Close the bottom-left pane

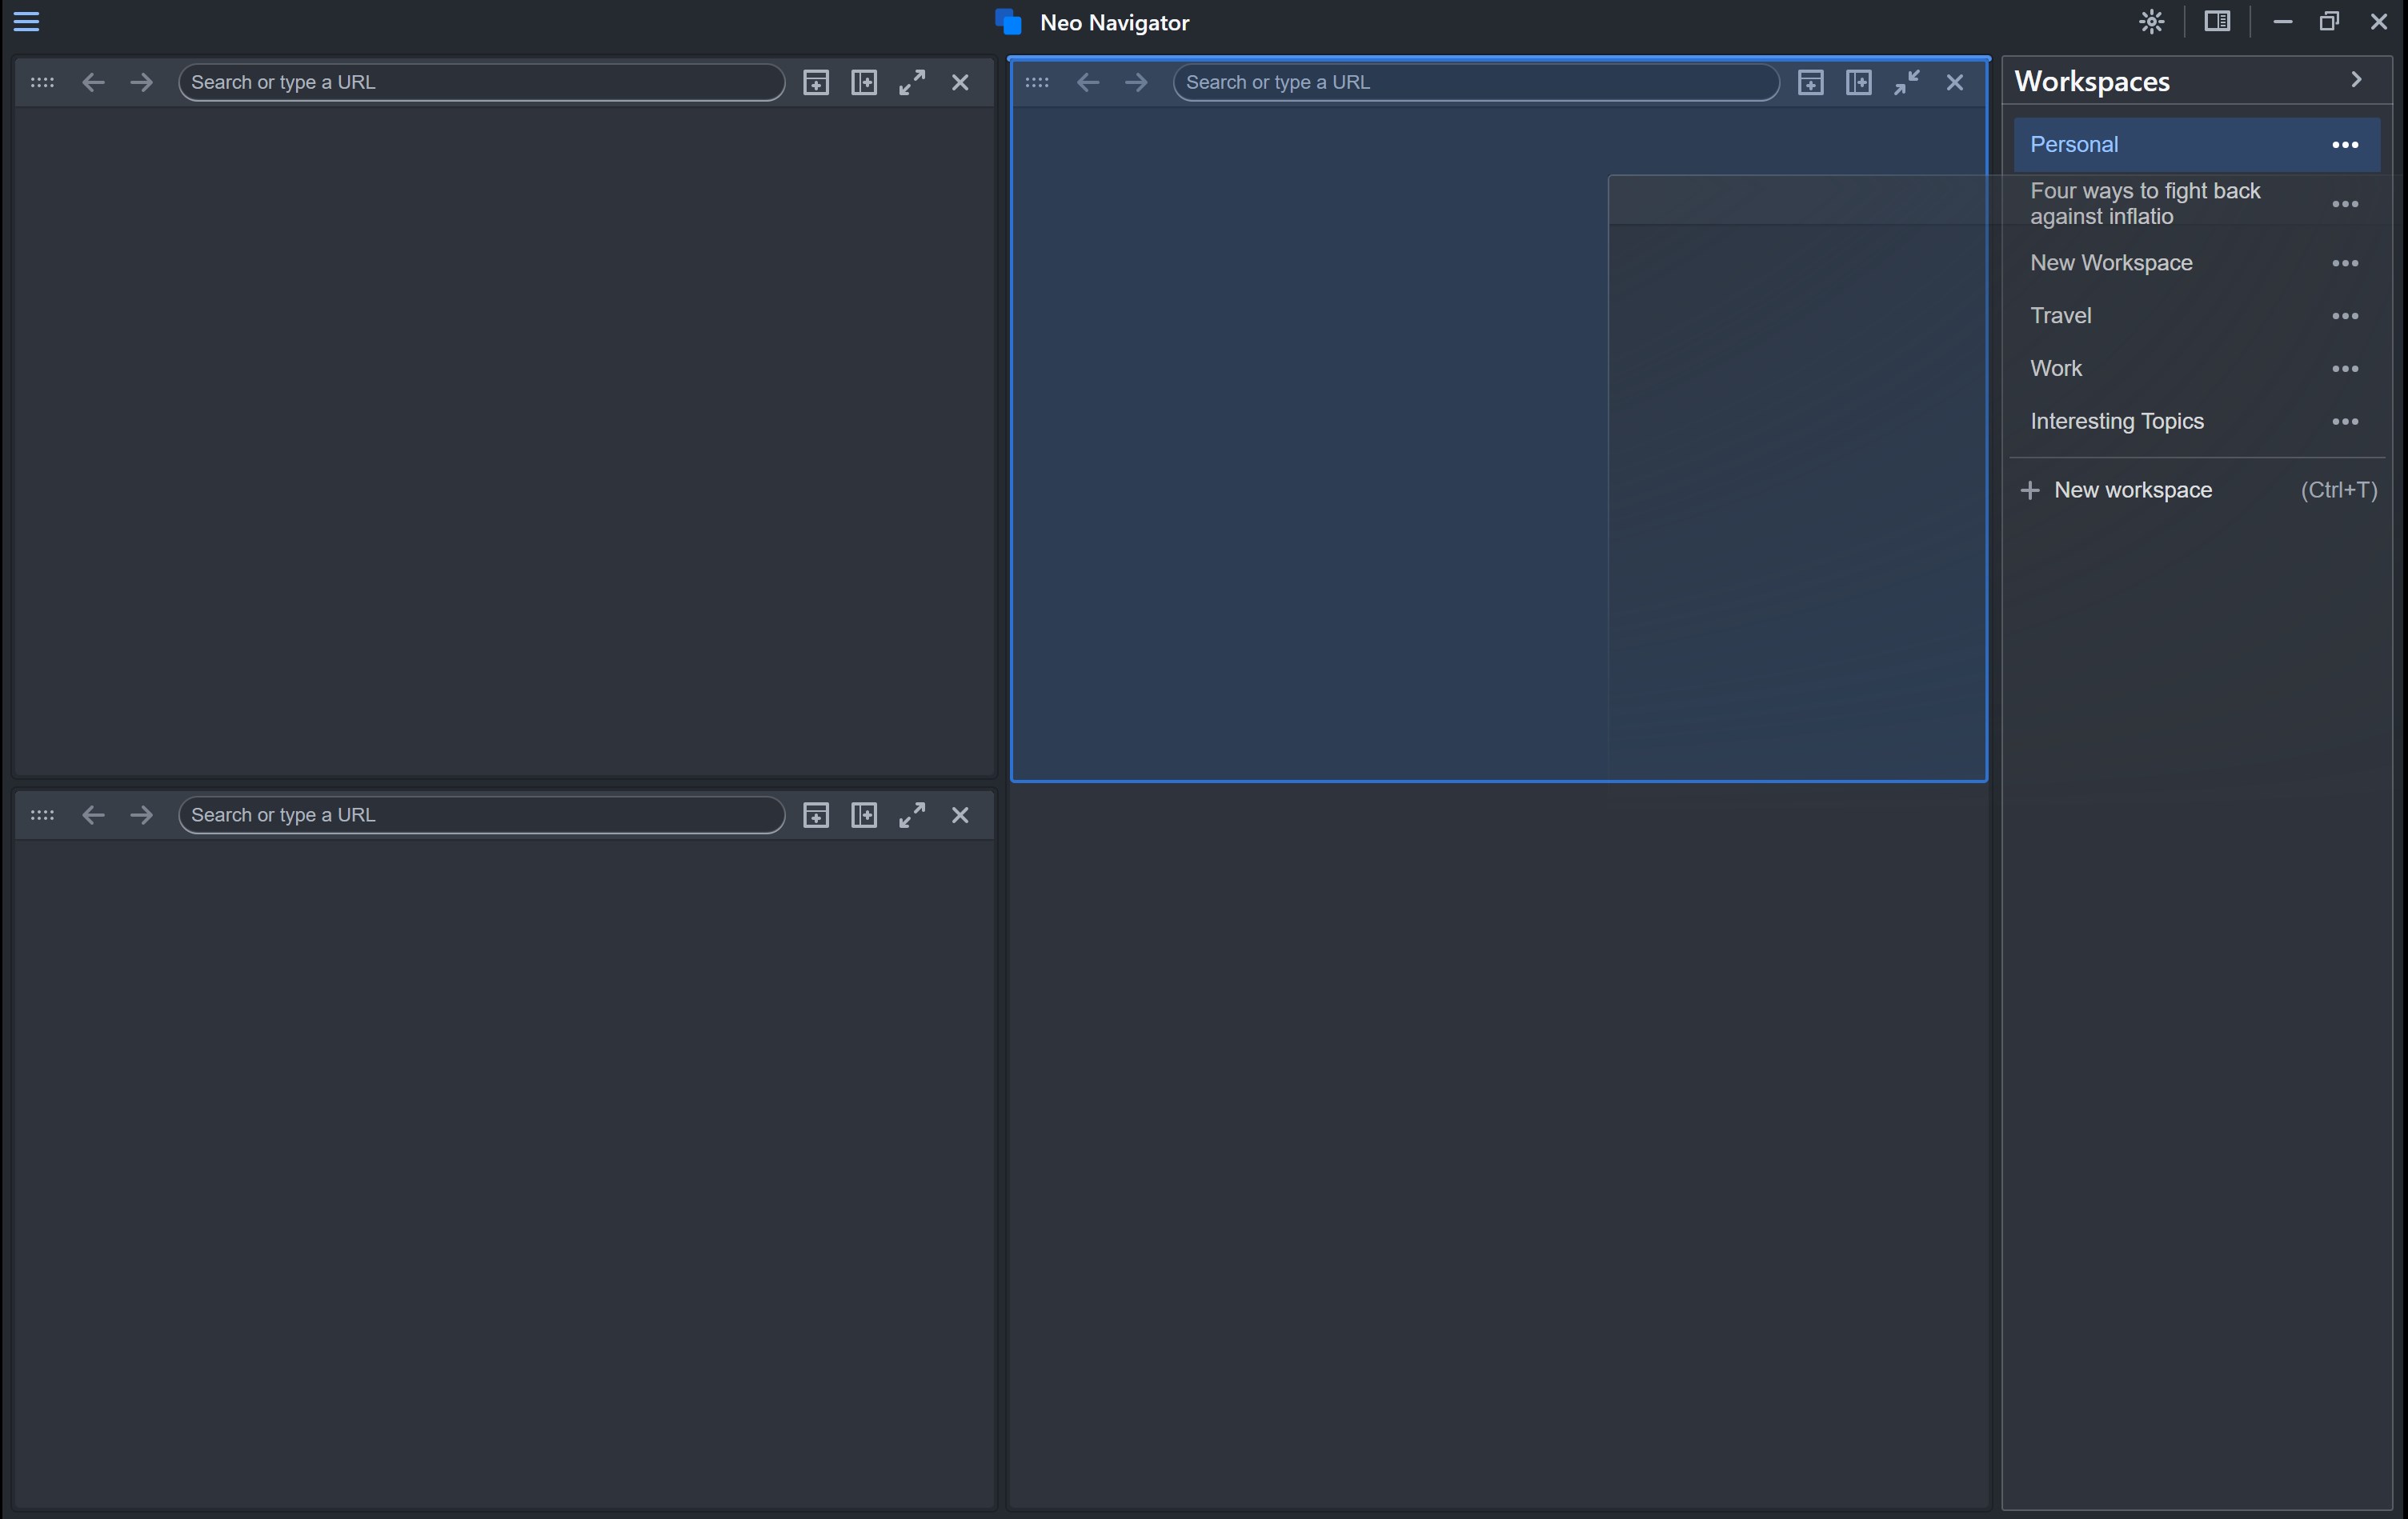[x=960, y=815]
